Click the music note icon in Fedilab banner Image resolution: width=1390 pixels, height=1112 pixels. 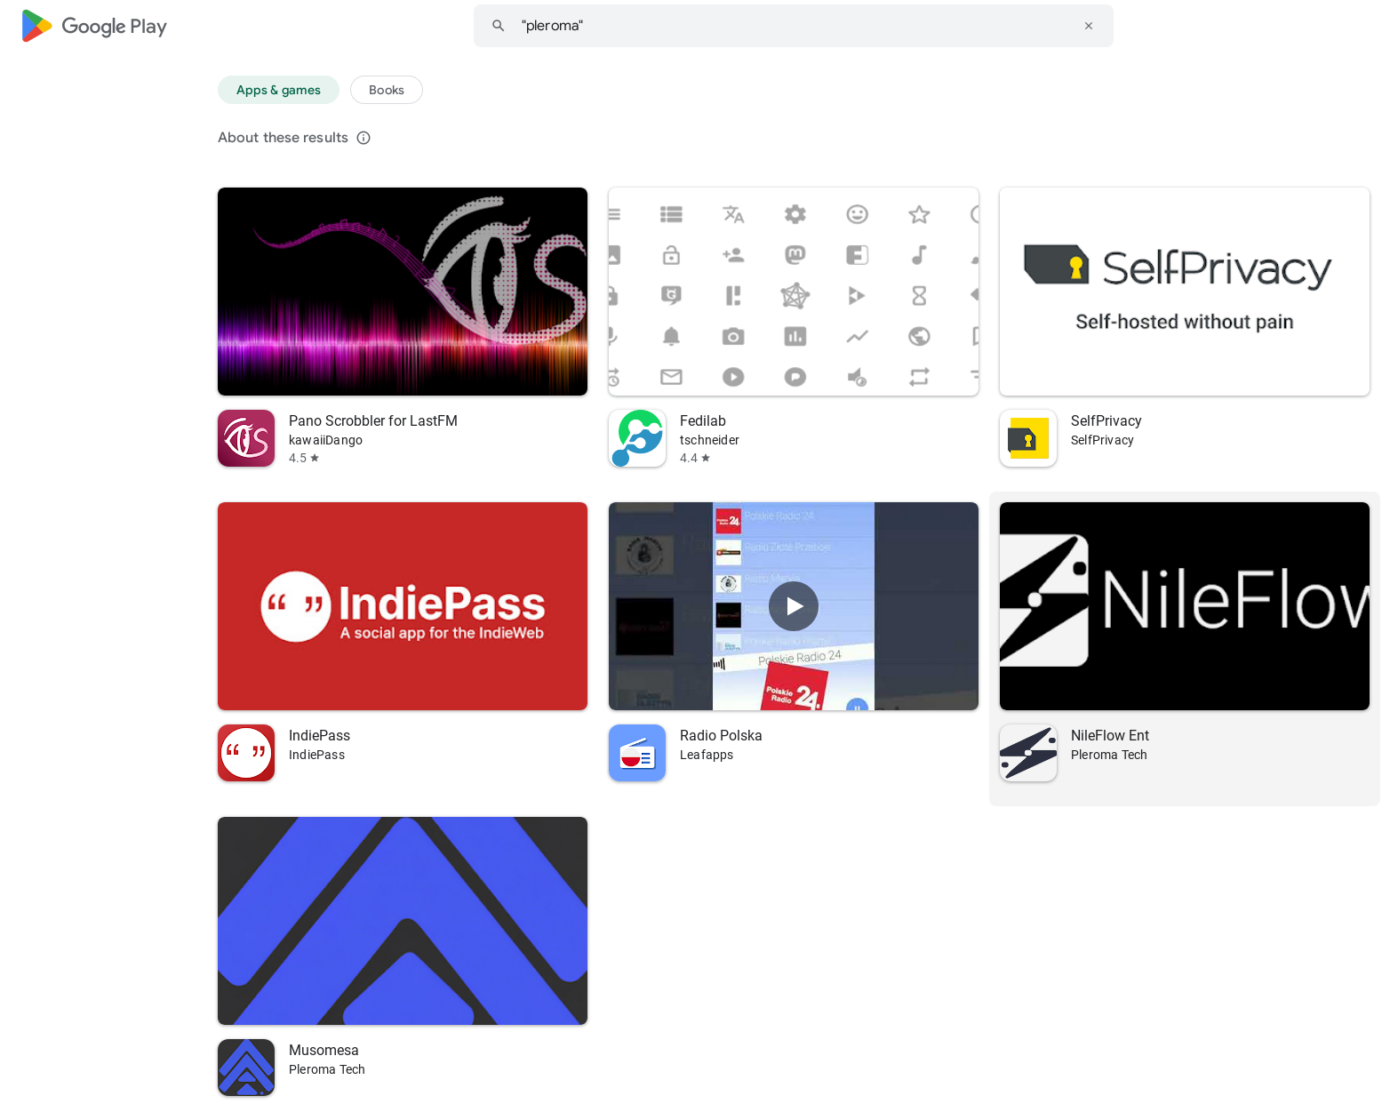tap(919, 255)
